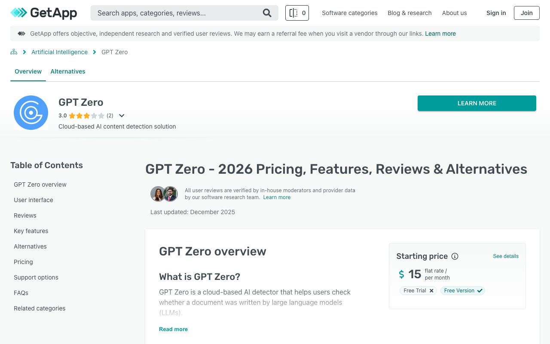Viewport: 550px width, 344px height.
Task: Click the Join button
Action: pos(527,13)
